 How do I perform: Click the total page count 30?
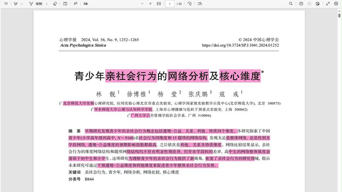[179, 4]
